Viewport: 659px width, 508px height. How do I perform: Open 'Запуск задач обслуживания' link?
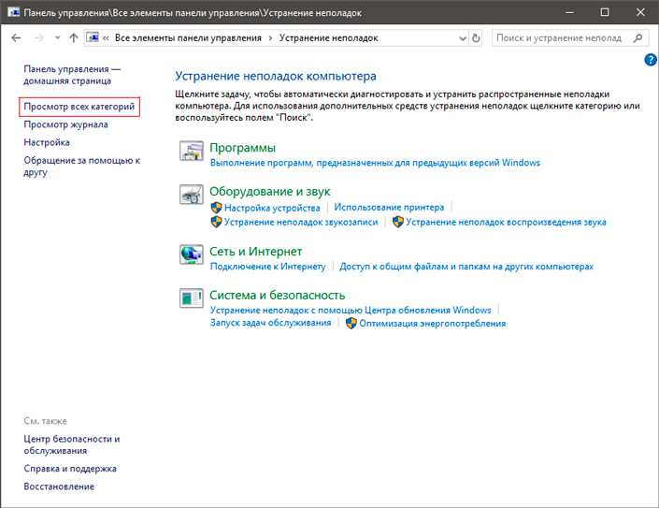(271, 323)
